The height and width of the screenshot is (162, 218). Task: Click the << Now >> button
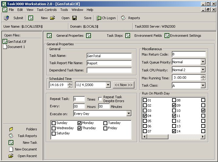coord(123,85)
